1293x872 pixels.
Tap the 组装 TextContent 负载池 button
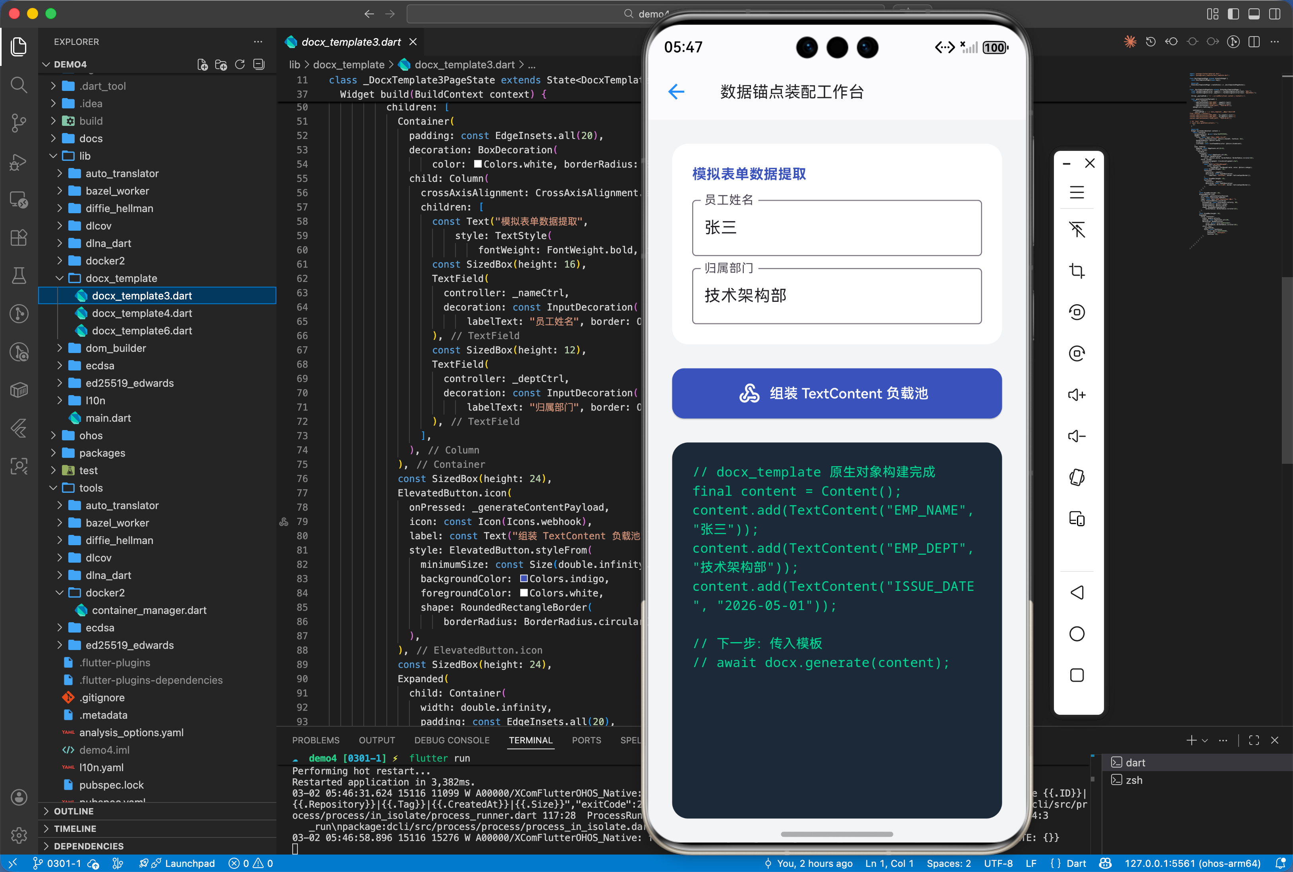tap(836, 393)
